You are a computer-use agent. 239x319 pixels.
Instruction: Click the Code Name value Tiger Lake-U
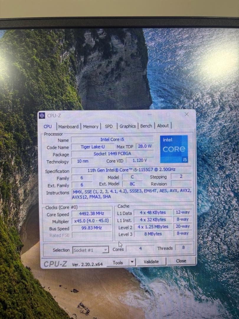93,147
